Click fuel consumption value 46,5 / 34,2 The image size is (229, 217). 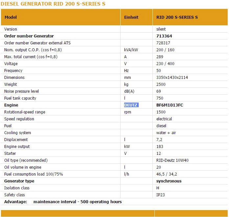167,174
